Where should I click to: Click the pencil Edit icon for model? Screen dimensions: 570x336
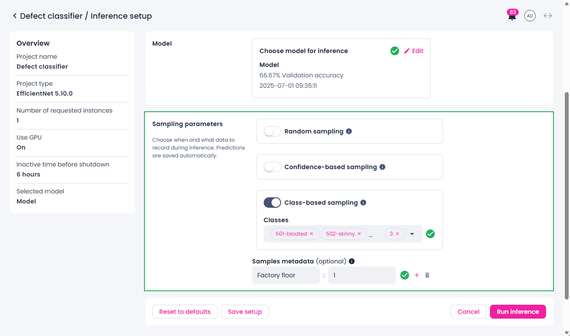407,51
